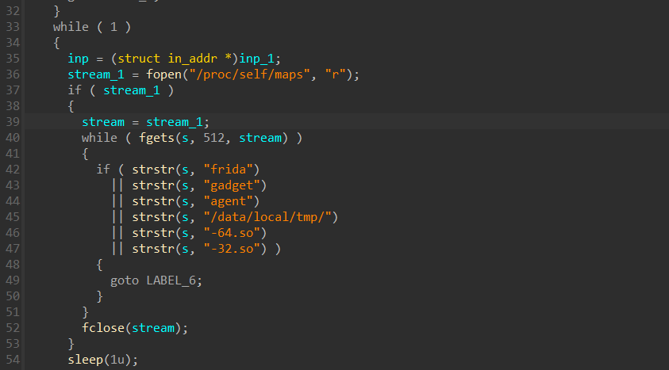Image resolution: width=669 pixels, height=370 pixels.
Task: Click the "-32.so" string literal
Action: click(232, 249)
